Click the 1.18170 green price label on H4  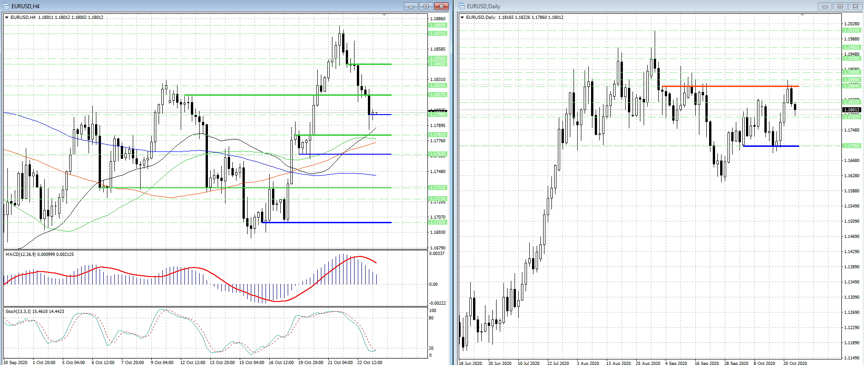438,95
